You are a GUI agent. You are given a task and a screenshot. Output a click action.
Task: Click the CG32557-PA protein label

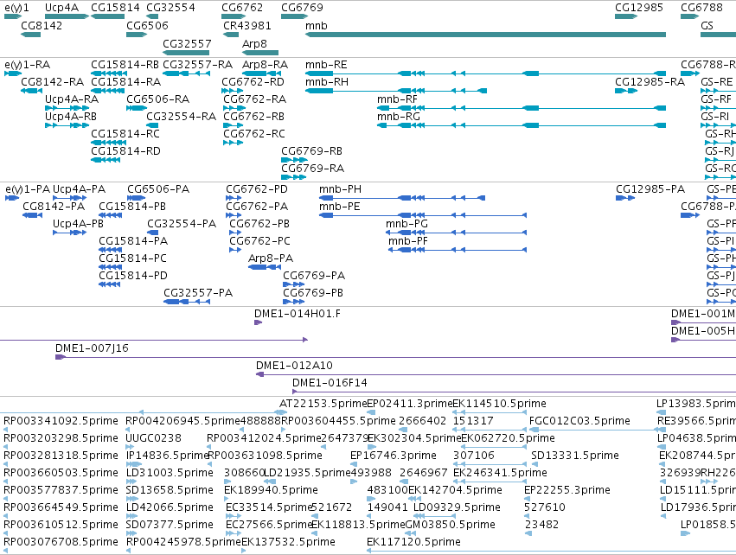(x=198, y=293)
